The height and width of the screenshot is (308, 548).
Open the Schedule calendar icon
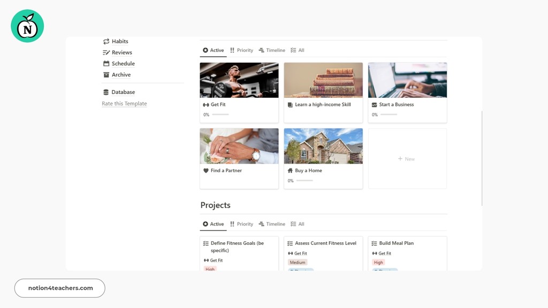click(106, 63)
